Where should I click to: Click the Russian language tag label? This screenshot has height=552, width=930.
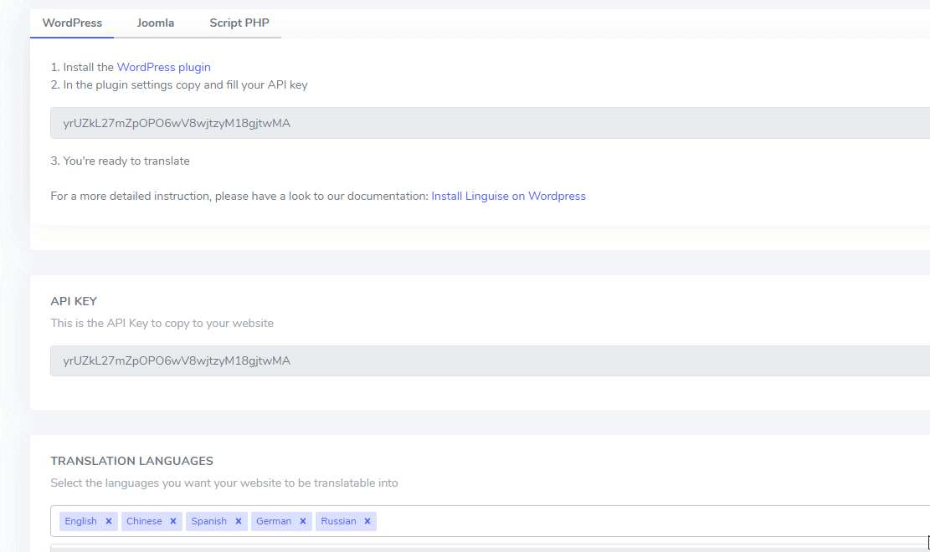click(x=338, y=521)
